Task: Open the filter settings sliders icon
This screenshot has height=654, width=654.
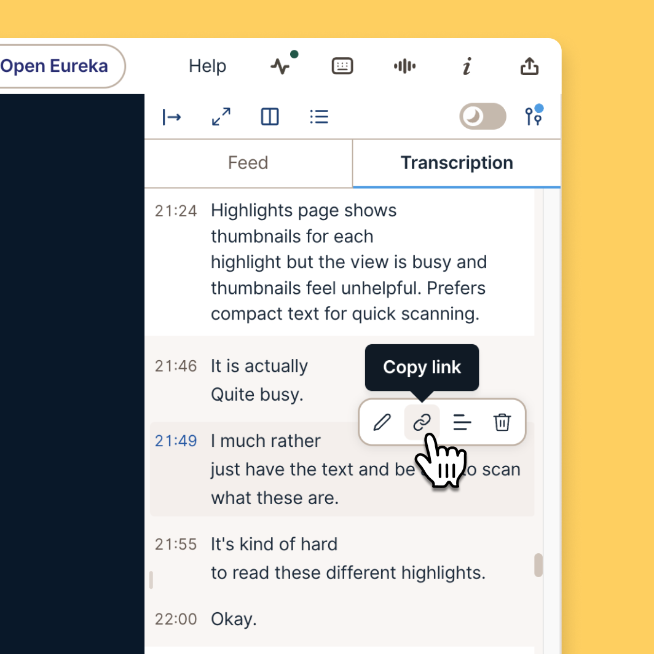Action: tap(534, 116)
